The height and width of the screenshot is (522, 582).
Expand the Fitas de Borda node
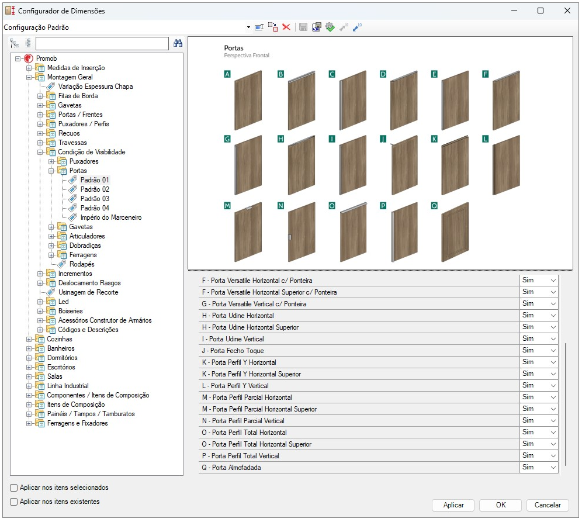(x=40, y=96)
